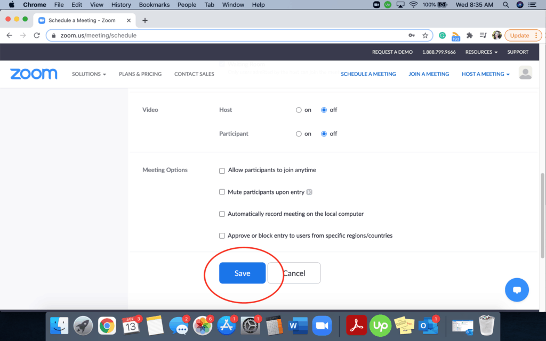The width and height of the screenshot is (546, 341).
Task: Click info icon beside Mute participants
Action: 309,192
